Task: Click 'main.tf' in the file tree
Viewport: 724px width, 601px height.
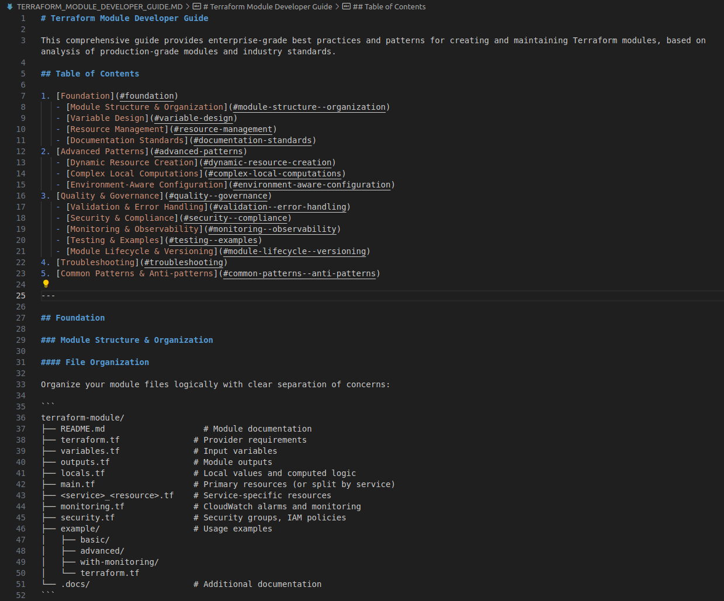Action: pyautogui.click(x=78, y=484)
